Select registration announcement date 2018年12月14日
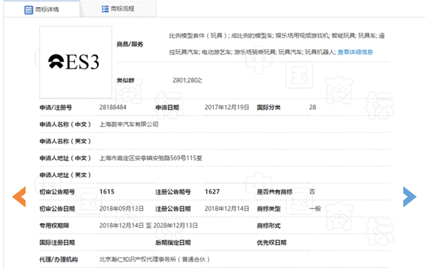The image size is (428, 270). click(227, 209)
